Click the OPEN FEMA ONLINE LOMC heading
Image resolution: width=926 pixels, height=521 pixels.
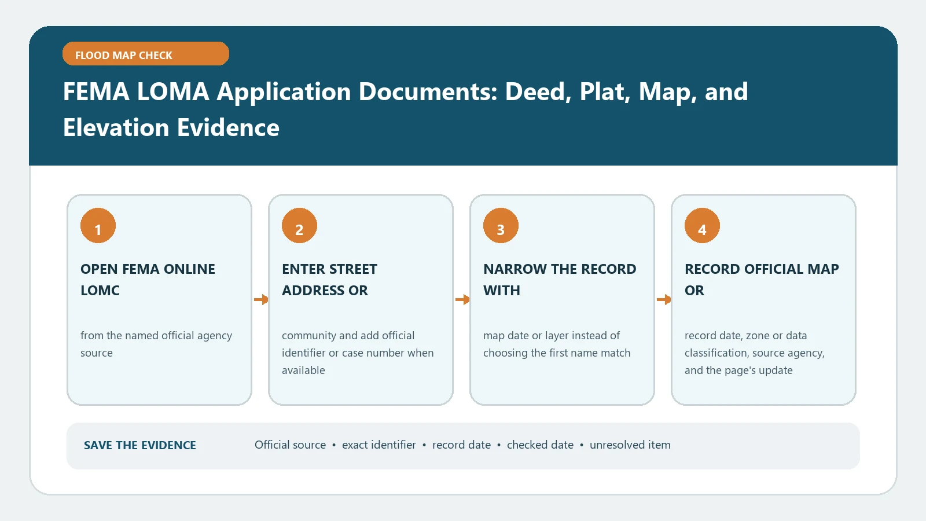point(148,280)
